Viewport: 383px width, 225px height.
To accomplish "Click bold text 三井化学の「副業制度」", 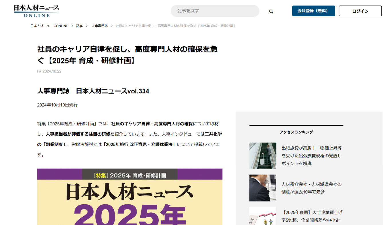I will 129,139.
